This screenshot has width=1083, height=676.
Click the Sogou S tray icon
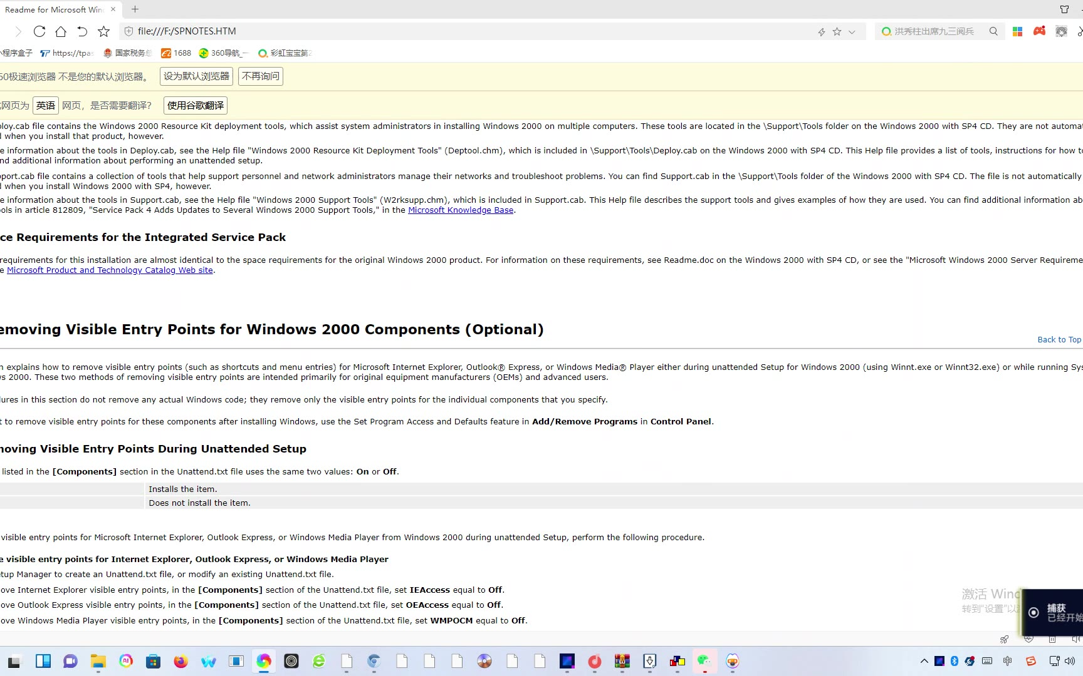point(1031,661)
